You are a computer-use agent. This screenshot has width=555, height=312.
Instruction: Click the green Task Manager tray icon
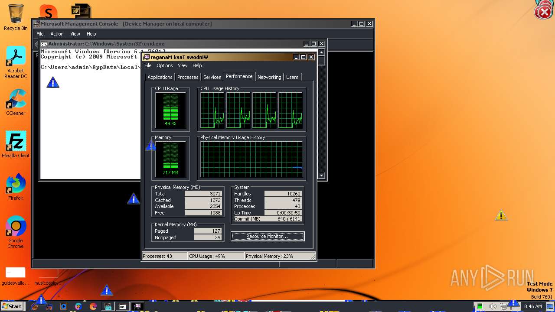(480, 306)
